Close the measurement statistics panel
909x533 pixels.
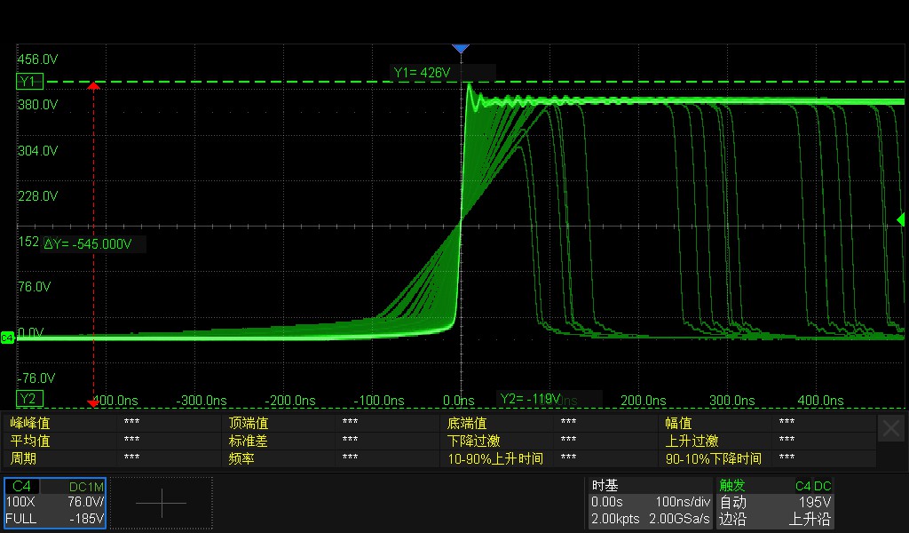pos(891,427)
